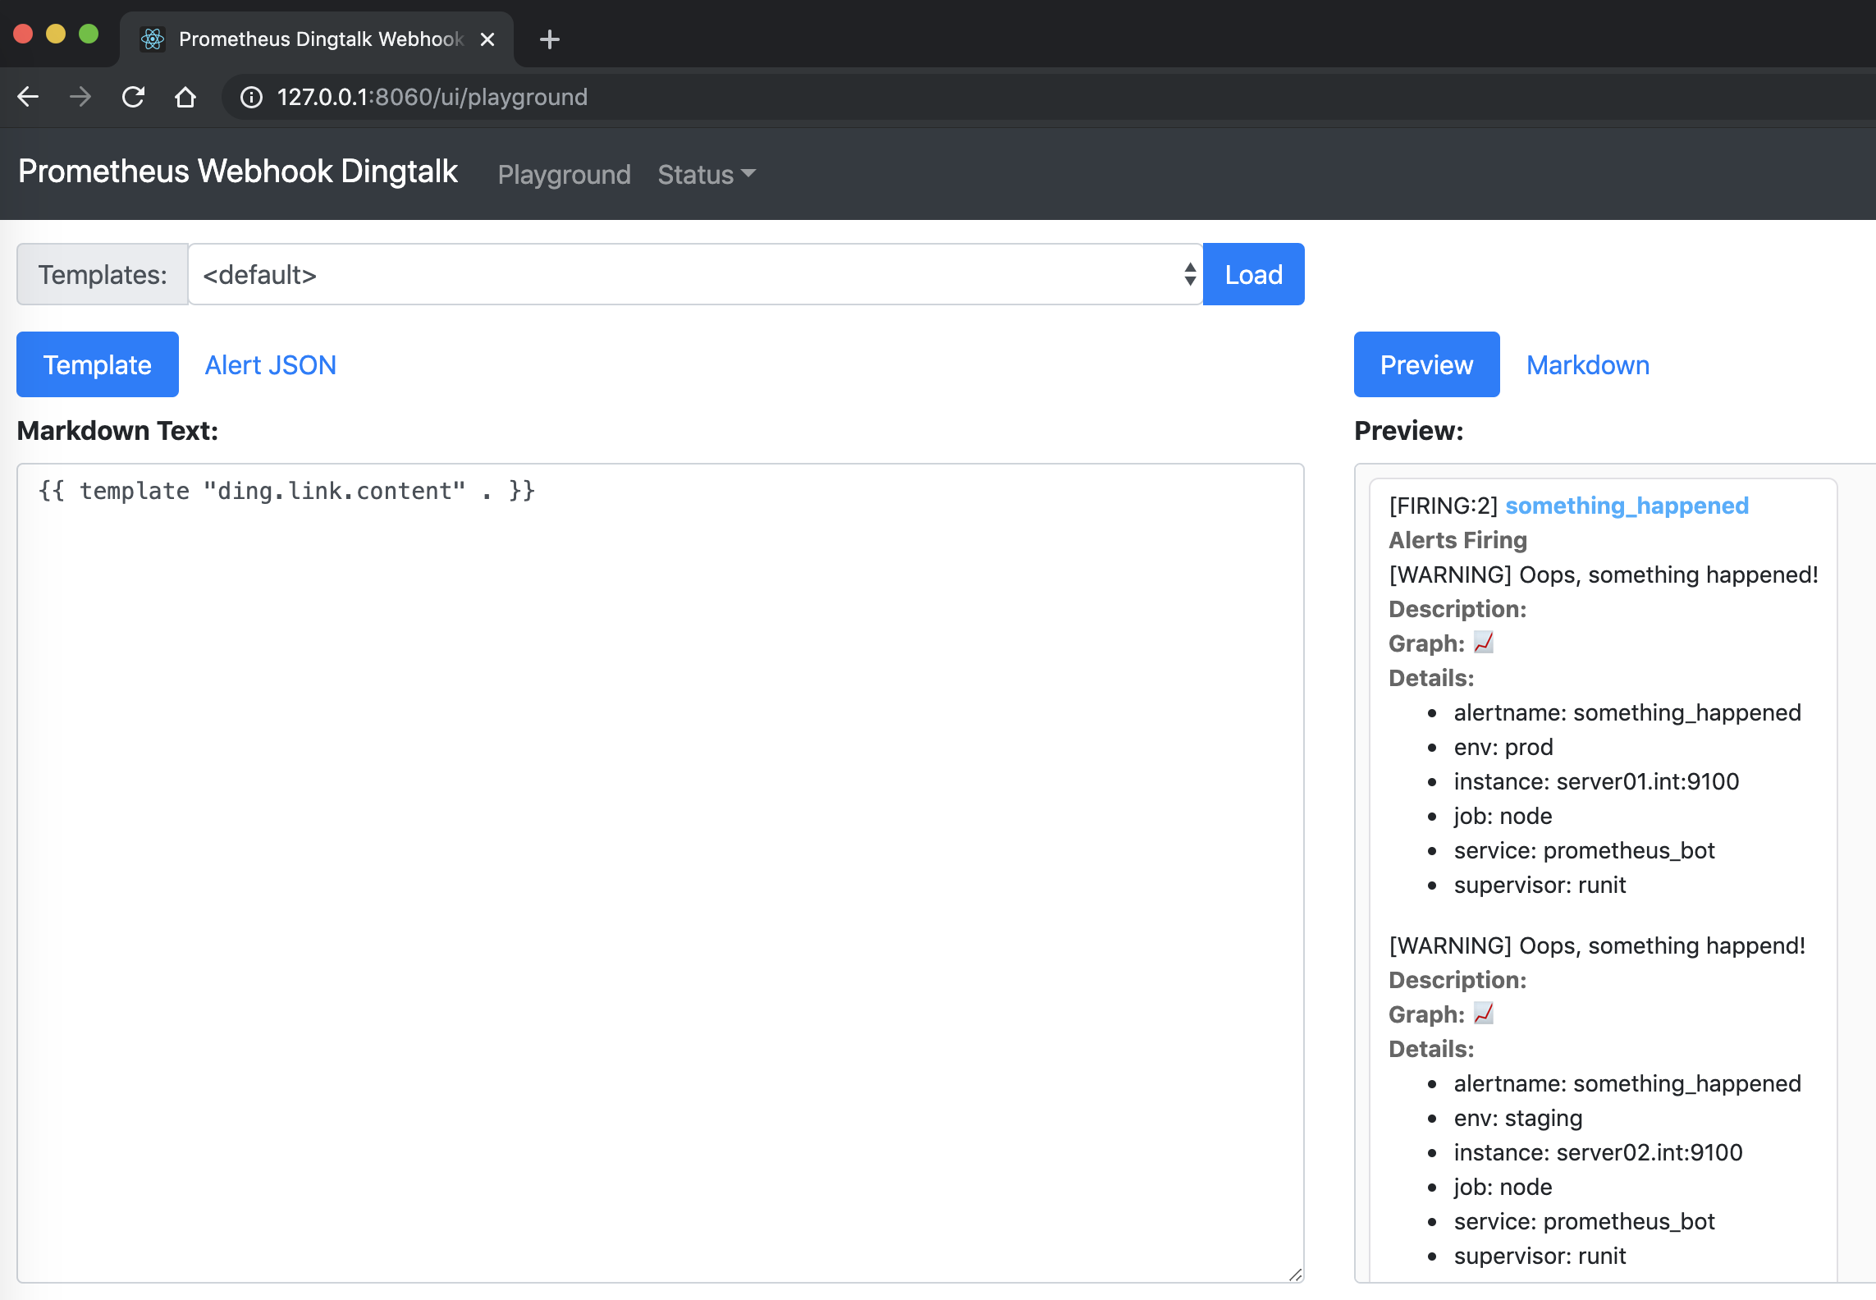The height and width of the screenshot is (1300, 1876).
Task: Click the React favicon on the browser tab
Action: pos(153,39)
